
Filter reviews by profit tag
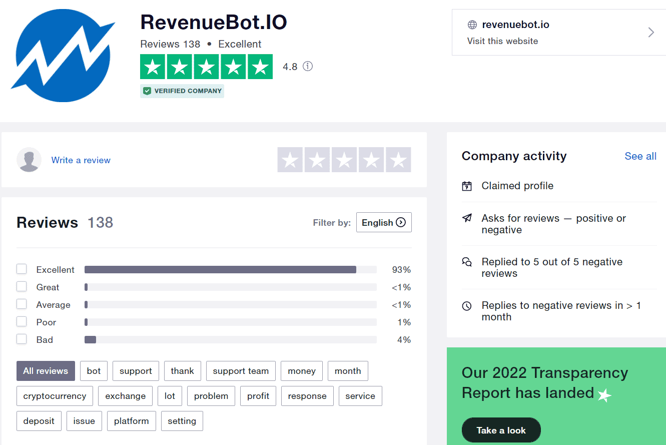pos(258,396)
